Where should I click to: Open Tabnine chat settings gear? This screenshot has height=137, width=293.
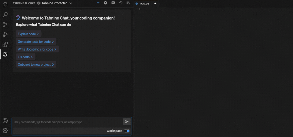105,3
